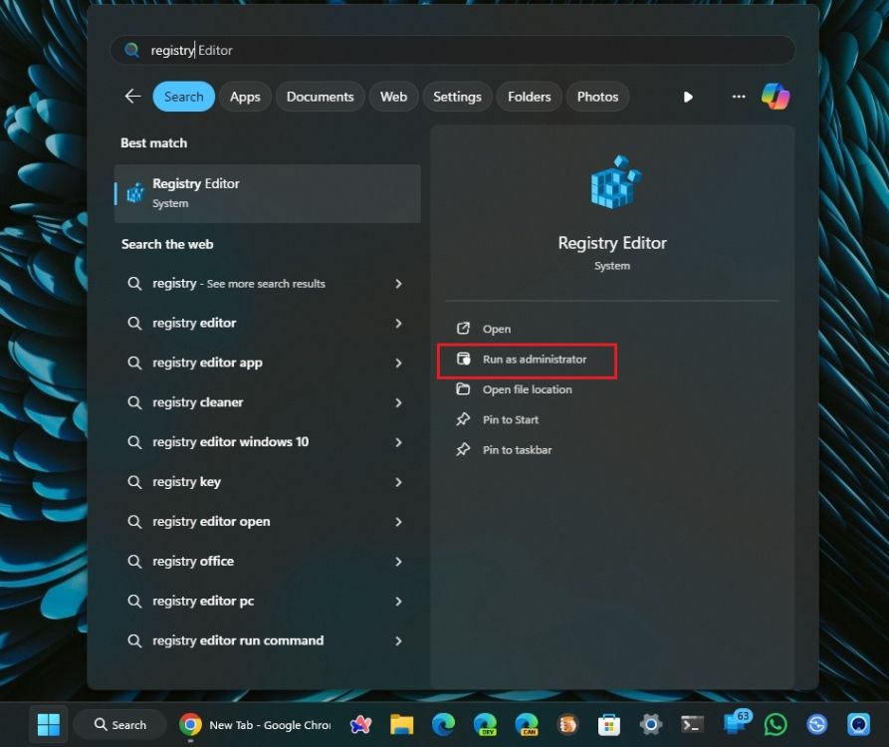Open WhatsApp from the taskbar
889x747 pixels.
pos(775,724)
